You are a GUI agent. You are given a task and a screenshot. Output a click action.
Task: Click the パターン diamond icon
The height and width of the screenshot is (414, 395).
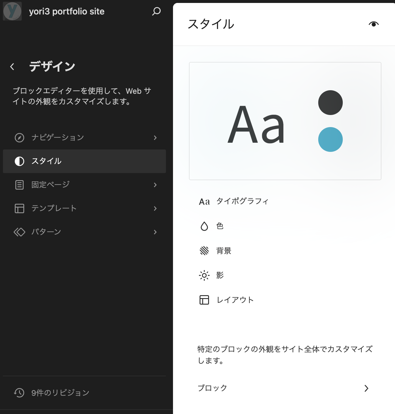pyautogui.click(x=19, y=232)
